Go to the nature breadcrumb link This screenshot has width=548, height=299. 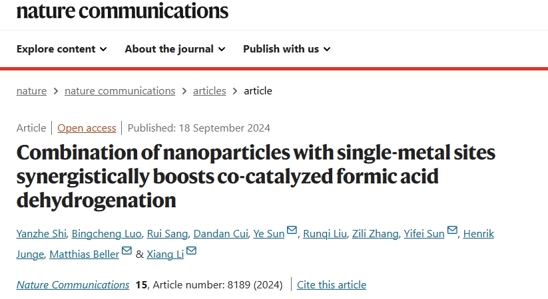coord(31,91)
